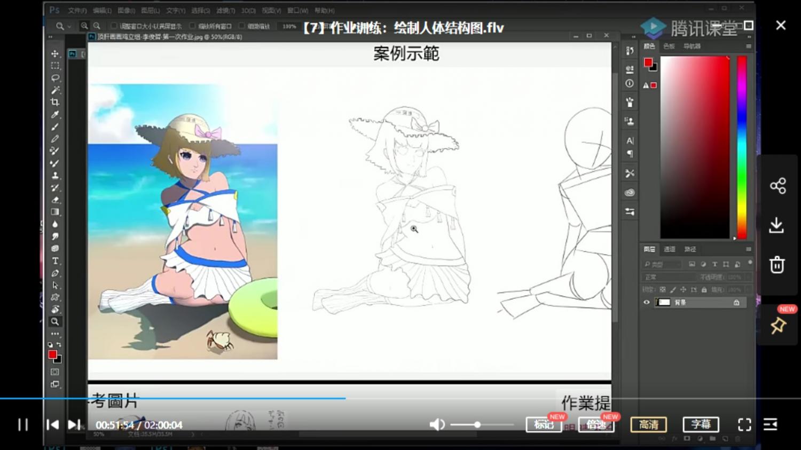This screenshot has width=801, height=450.
Task: Enable Quick Mask mode icon
Action: pos(55,372)
